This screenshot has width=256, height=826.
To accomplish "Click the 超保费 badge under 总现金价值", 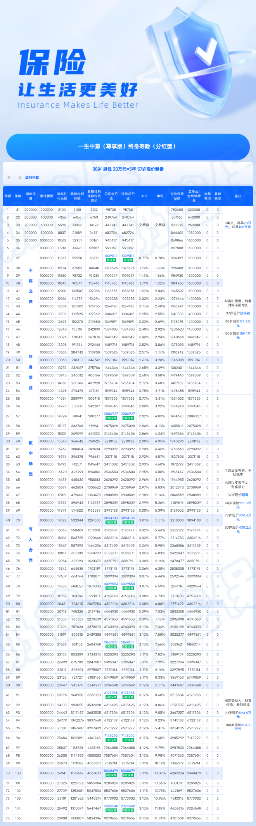I will (x=111, y=260).
